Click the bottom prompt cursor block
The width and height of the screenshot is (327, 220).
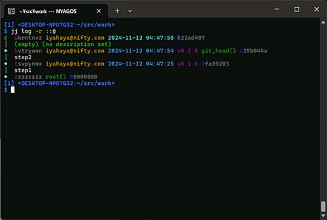pos(13,90)
